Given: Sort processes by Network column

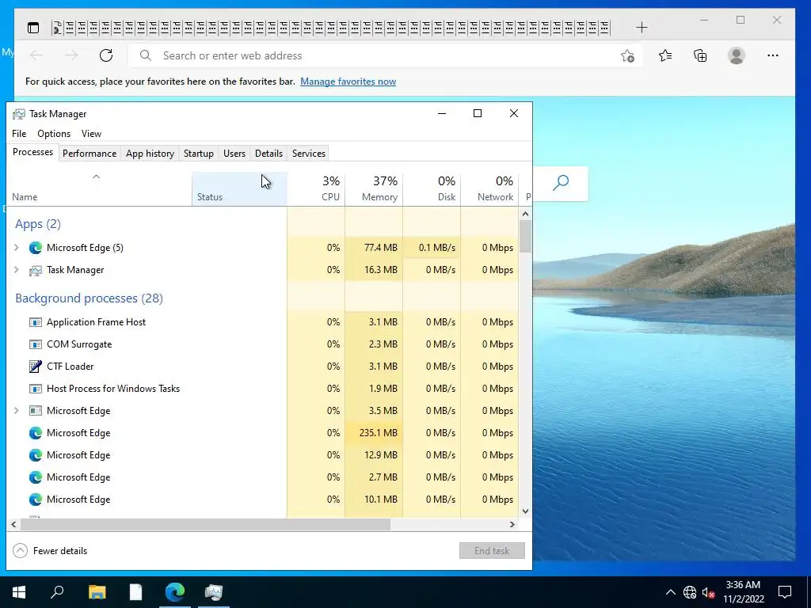Looking at the screenshot, I should coord(489,189).
